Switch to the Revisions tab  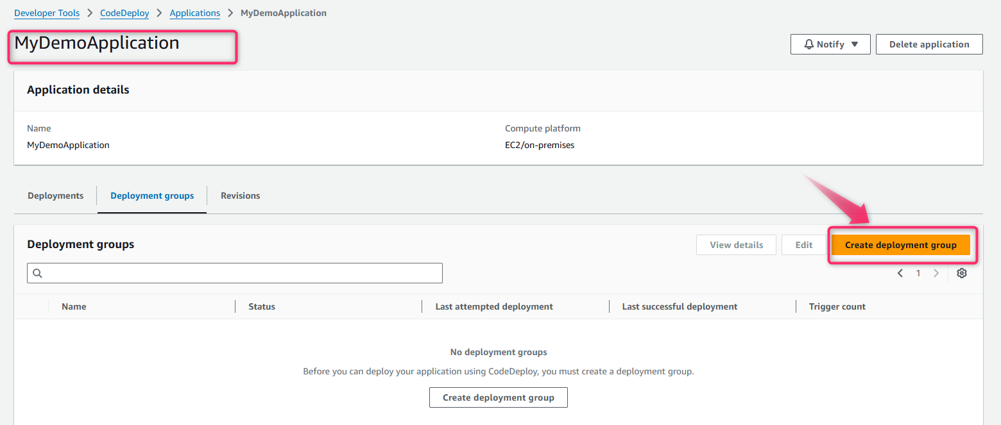point(241,196)
